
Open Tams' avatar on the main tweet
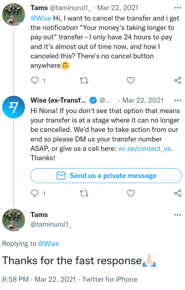tap(13, 220)
